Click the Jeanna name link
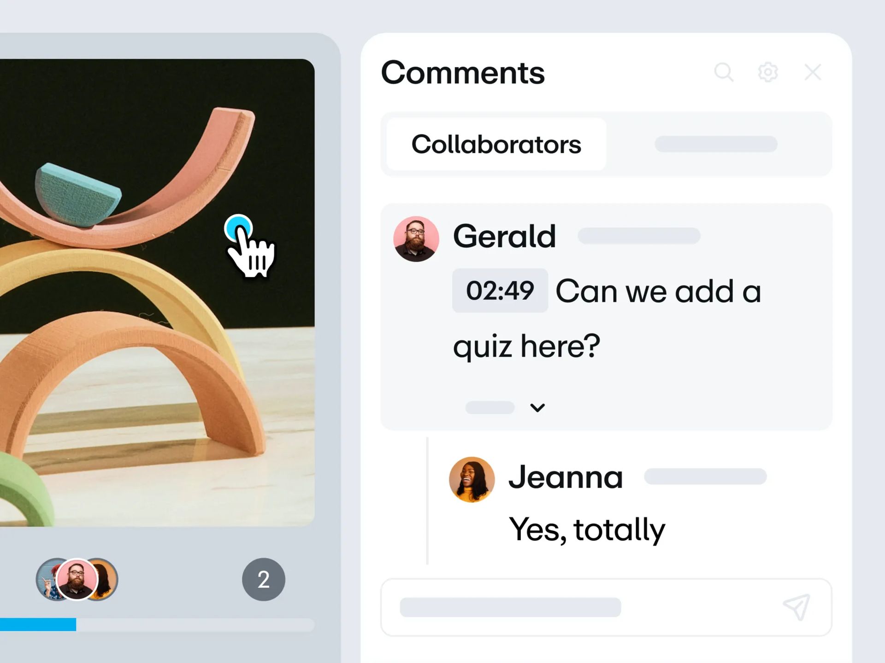 (x=566, y=477)
